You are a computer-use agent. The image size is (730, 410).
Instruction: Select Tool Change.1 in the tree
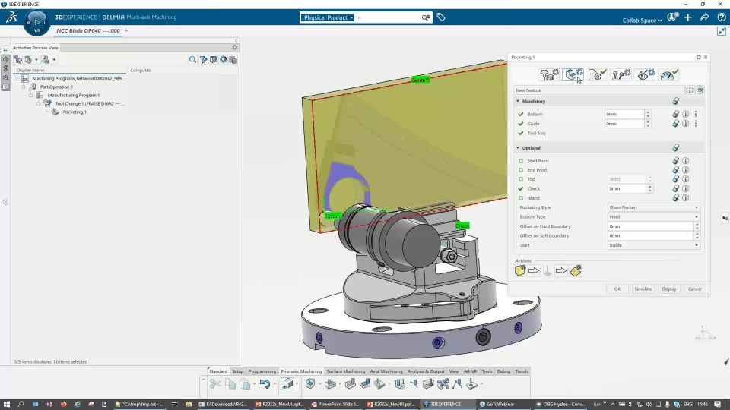tap(90, 104)
